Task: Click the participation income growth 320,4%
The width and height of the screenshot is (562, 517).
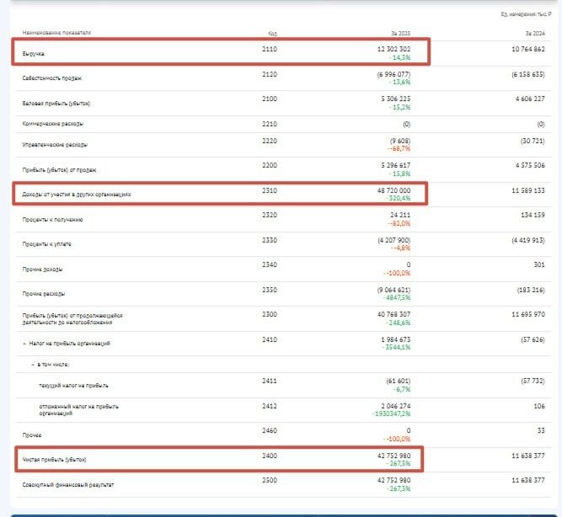Action: click(399, 199)
